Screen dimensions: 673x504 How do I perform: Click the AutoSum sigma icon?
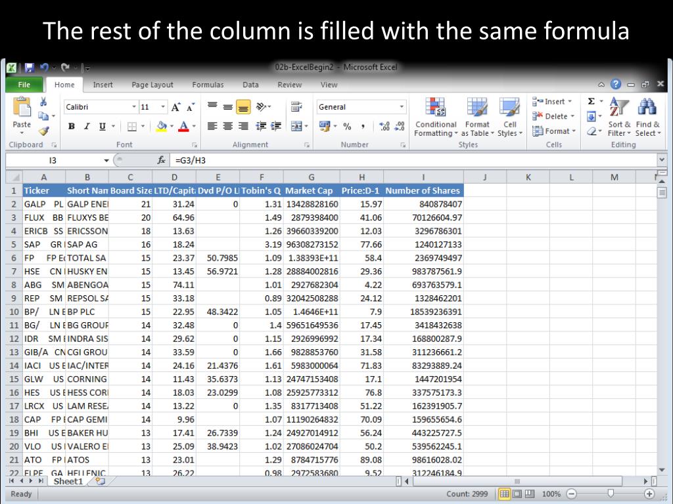[x=591, y=101]
